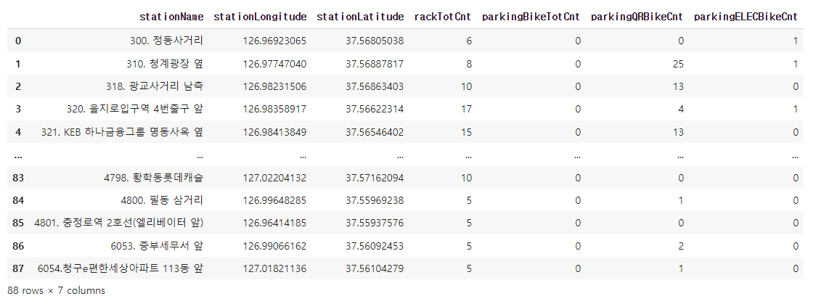The image size is (813, 304).
Task: Click the parkingELECBikeCnt column header
Action: pos(745,17)
